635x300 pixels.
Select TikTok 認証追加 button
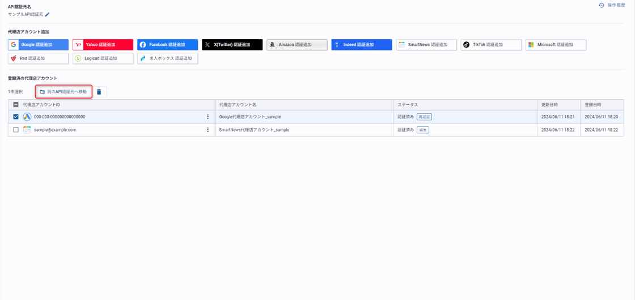click(490, 45)
